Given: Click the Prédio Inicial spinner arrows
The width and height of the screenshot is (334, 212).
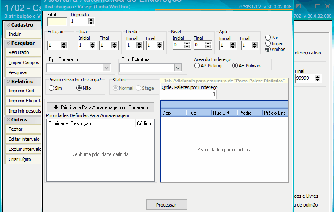Looking at the screenshot, I should 139,45.
